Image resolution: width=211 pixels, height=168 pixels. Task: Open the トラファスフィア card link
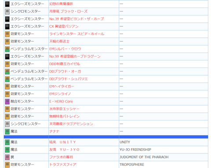click(63, 164)
